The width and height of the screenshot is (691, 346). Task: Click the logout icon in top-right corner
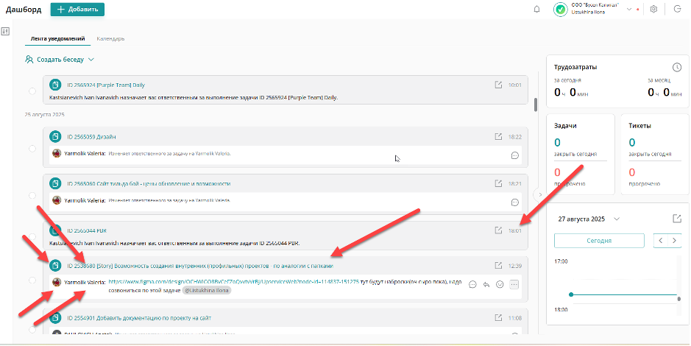(x=677, y=10)
